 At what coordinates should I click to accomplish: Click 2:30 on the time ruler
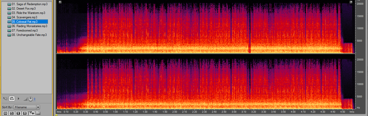204,112
